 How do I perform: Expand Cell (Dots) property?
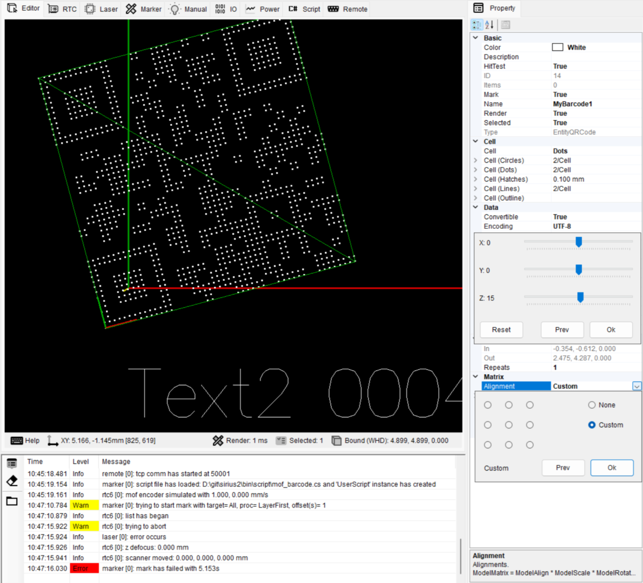[x=475, y=170]
